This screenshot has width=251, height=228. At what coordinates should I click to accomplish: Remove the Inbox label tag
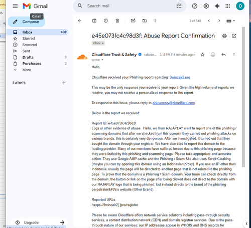coord(103,43)
